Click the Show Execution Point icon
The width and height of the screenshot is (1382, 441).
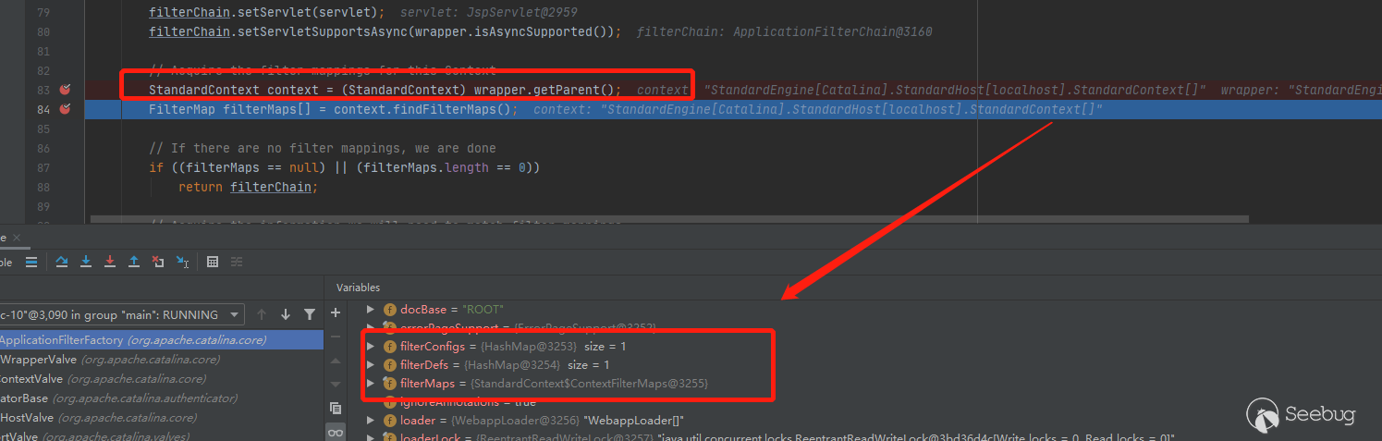(x=31, y=262)
